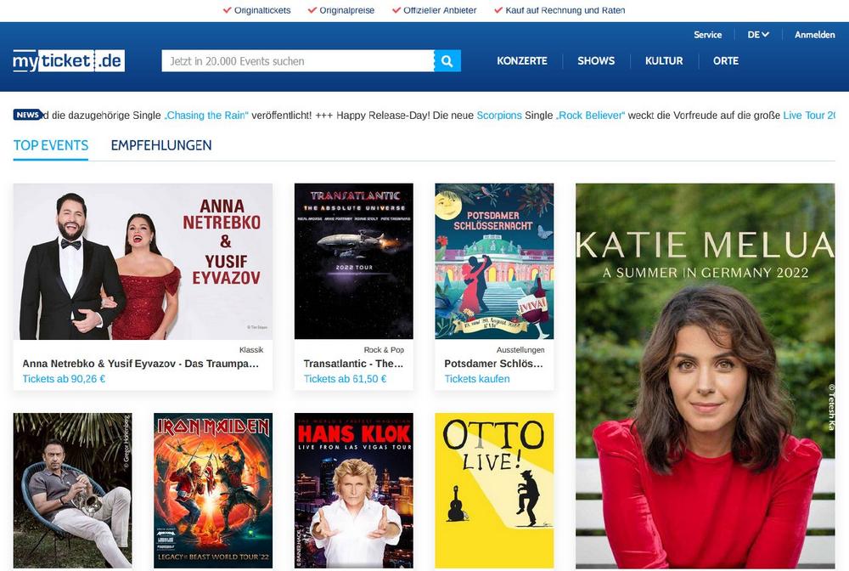Select the TOP EVENTS tab

coord(51,145)
